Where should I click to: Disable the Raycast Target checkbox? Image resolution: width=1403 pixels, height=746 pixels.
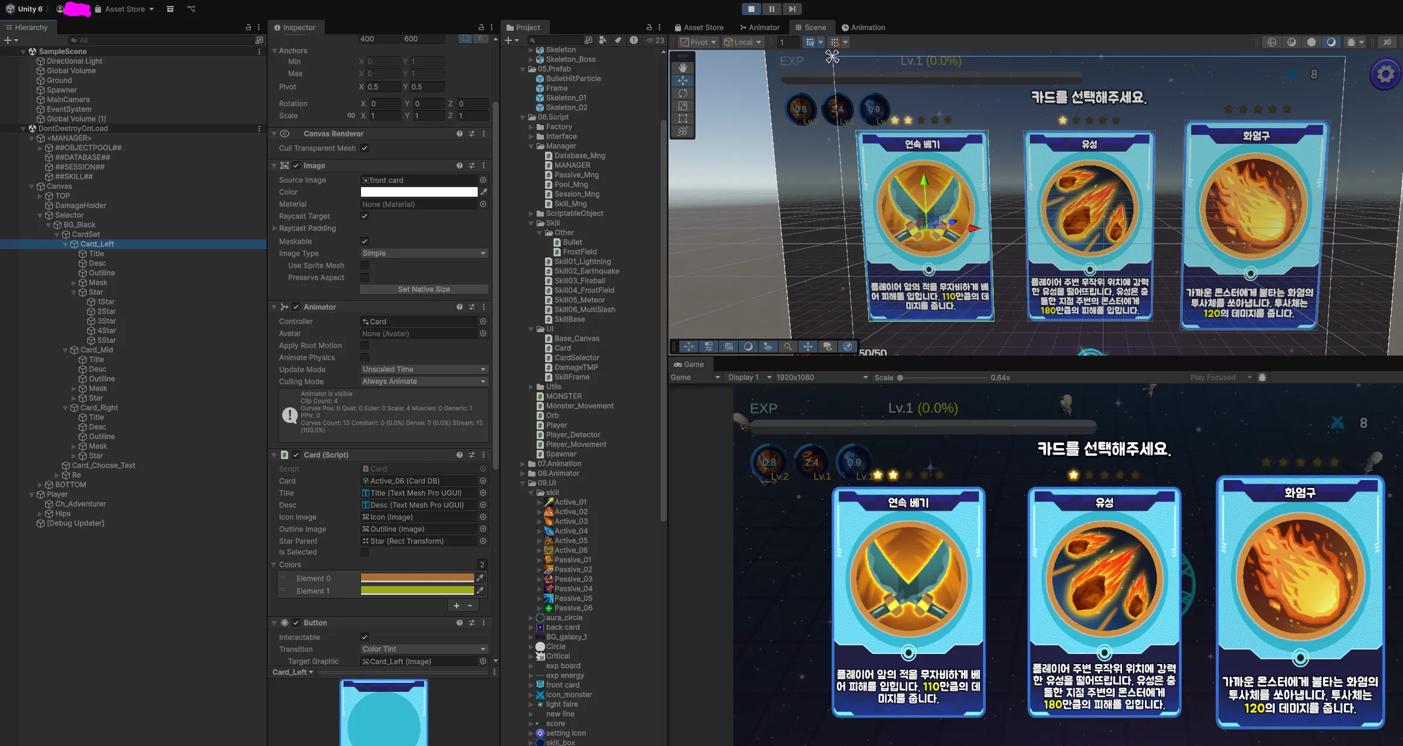pyautogui.click(x=365, y=216)
